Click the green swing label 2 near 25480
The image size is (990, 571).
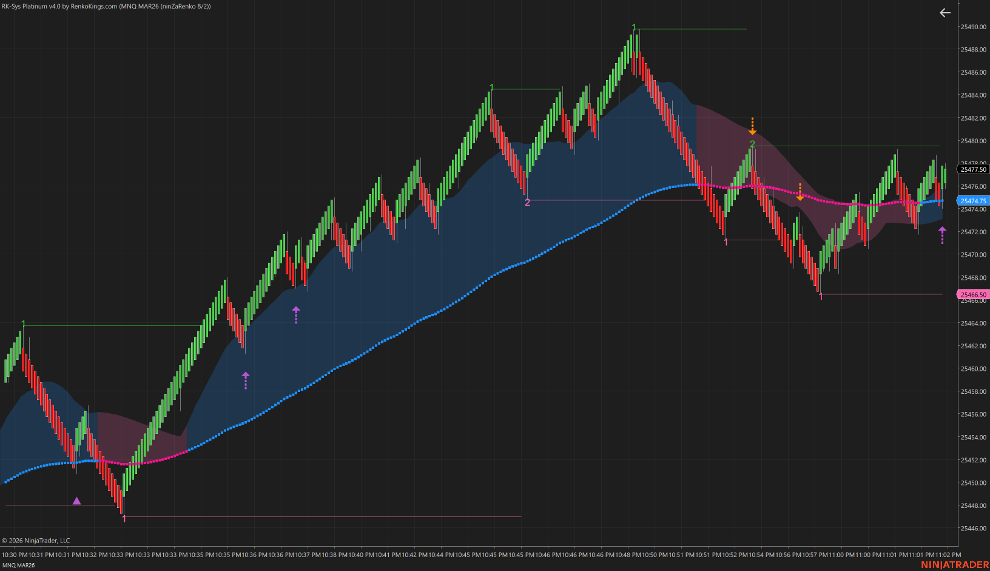click(752, 144)
